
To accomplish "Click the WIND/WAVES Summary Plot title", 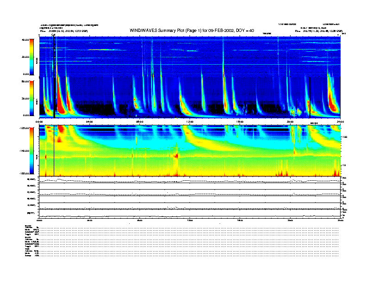I will (x=192, y=31).
